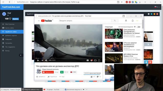Viewport: 163px width, 91px height.
Task: Click the channel avatar below the video
Action: pos(39,71)
